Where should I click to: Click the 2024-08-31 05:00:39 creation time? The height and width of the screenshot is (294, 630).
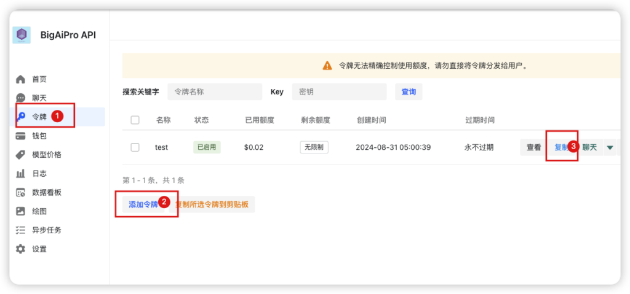tap(393, 147)
